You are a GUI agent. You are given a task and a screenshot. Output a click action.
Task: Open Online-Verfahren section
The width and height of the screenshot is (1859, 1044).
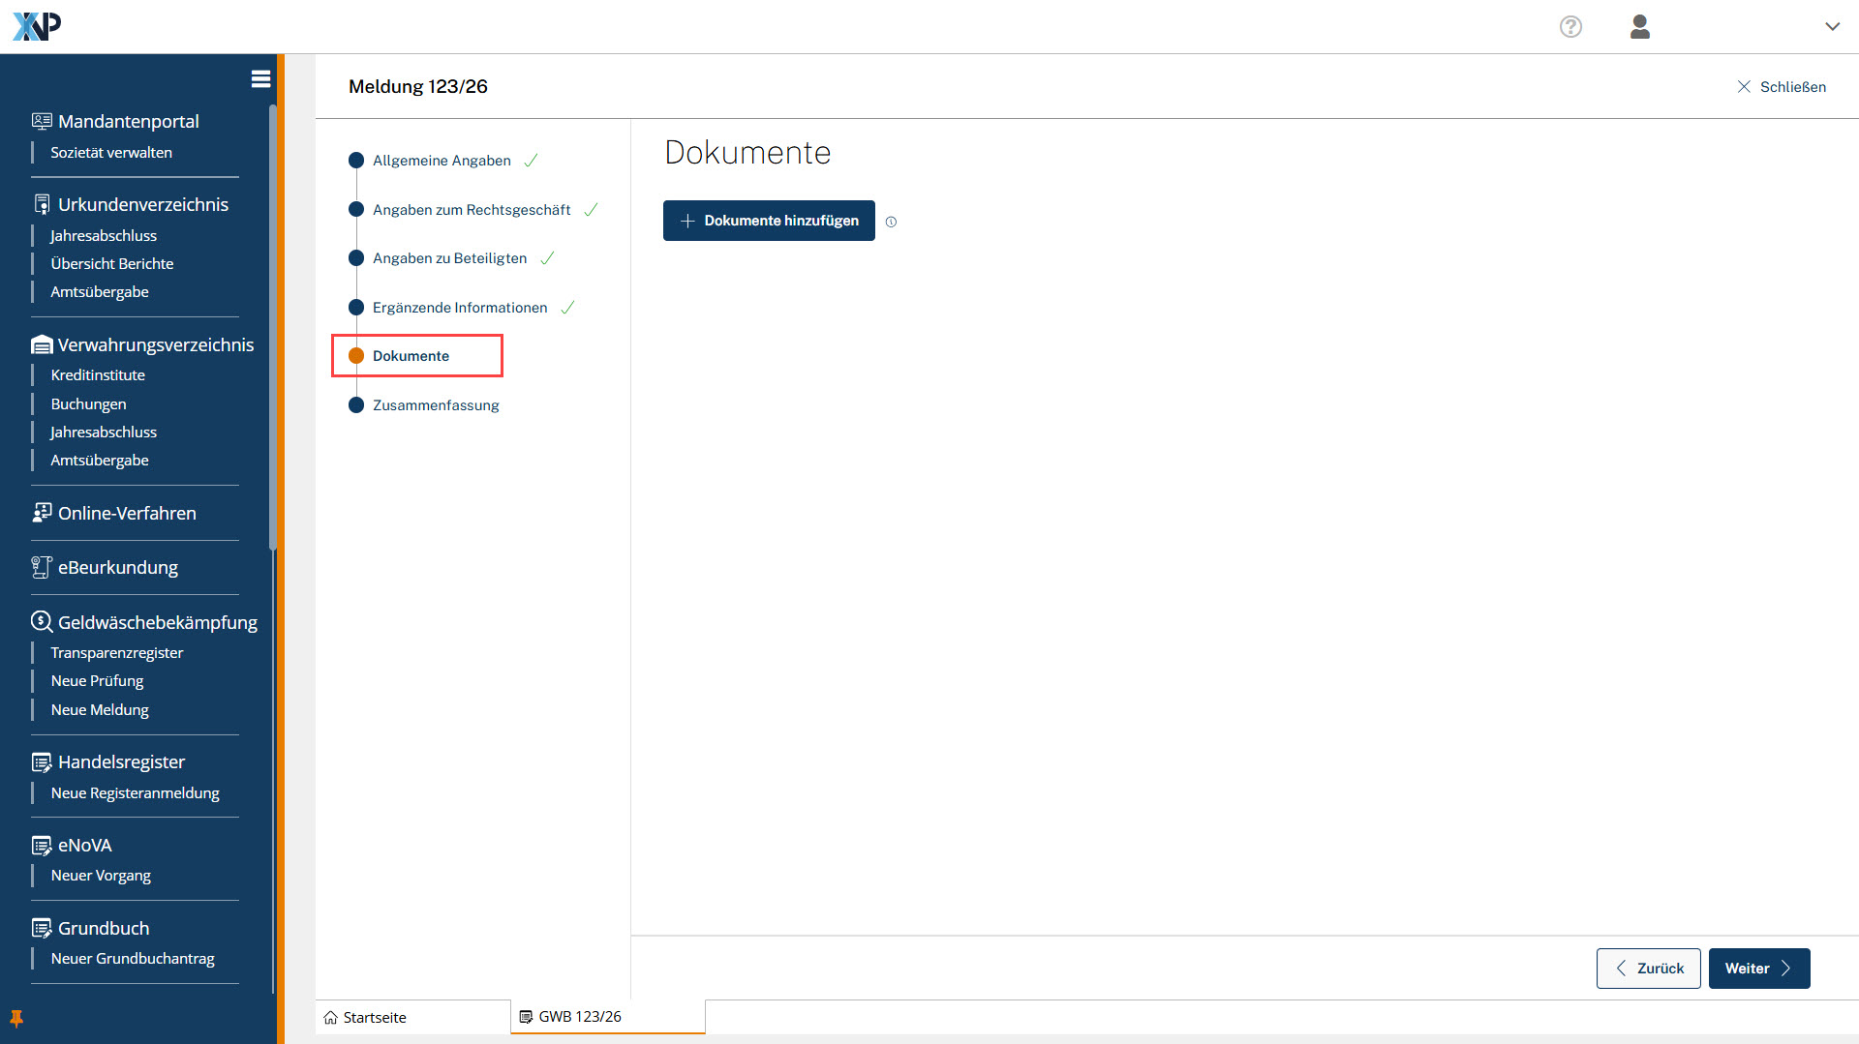pyautogui.click(x=126, y=514)
